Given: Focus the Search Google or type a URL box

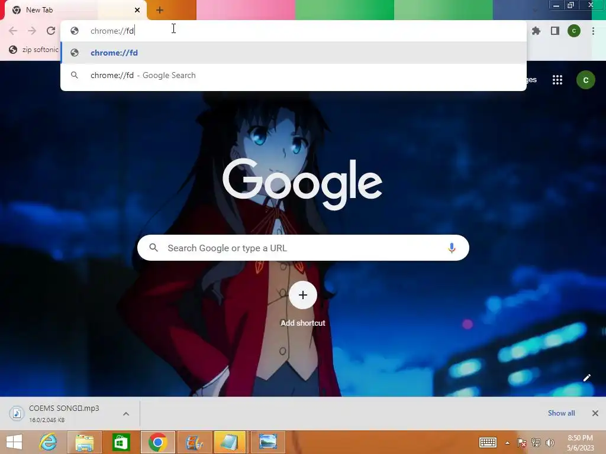Looking at the screenshot, I should pos(303,248).
